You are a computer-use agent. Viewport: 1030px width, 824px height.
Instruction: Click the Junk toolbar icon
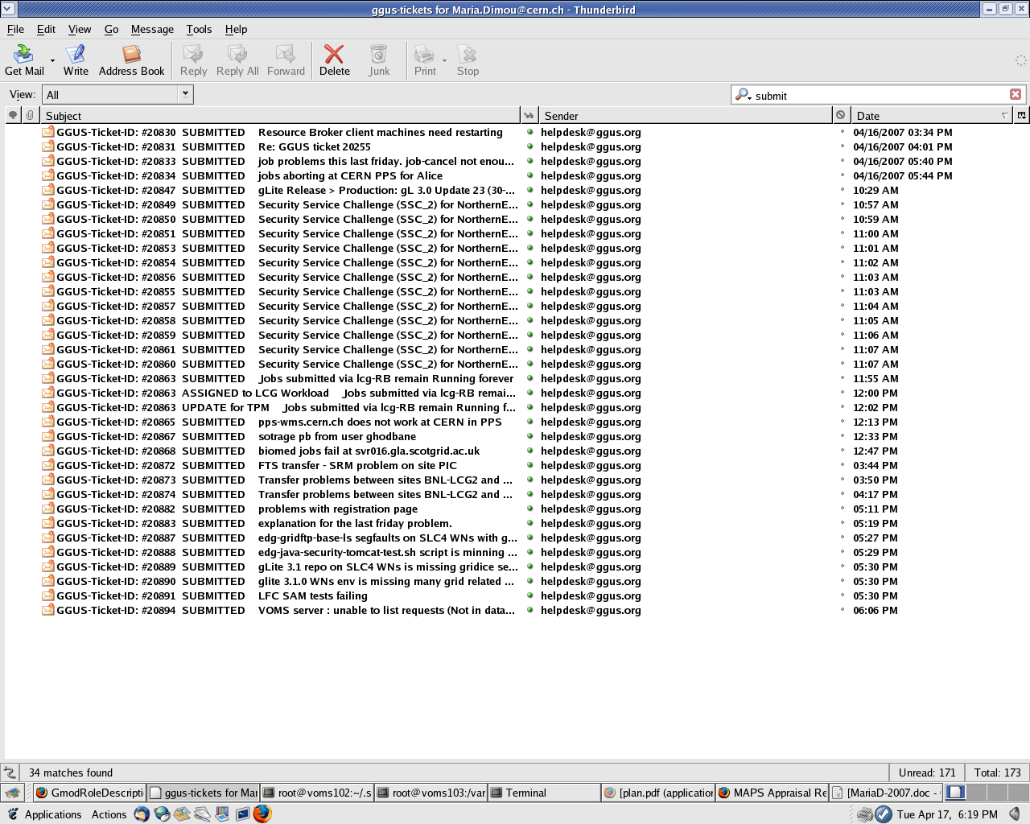coord(378,60)
